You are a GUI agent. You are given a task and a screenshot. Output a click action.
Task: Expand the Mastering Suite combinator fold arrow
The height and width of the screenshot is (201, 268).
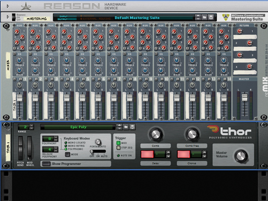click(x=8, y=17)
